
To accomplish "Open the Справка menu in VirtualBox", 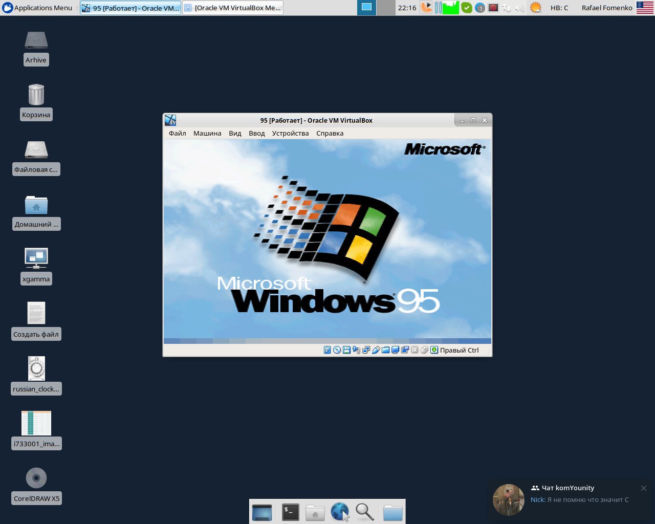I will point(330,133).
